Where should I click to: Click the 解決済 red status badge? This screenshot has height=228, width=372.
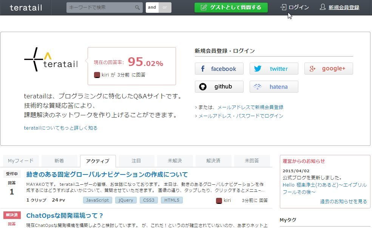pos(12,215)
